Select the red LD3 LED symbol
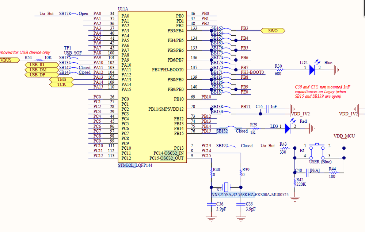Screen dimensions: 365x232 pyautogui.click(x=288, y=128)
